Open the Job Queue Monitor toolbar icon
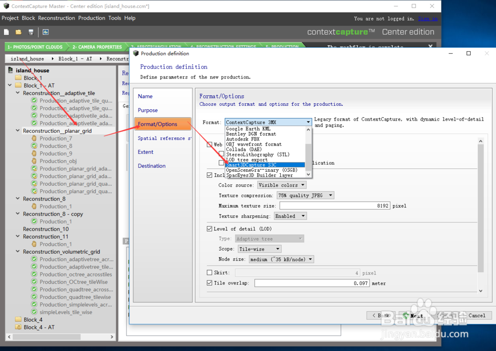This screenshot has width=496, height=351. [x=46, y=32]
